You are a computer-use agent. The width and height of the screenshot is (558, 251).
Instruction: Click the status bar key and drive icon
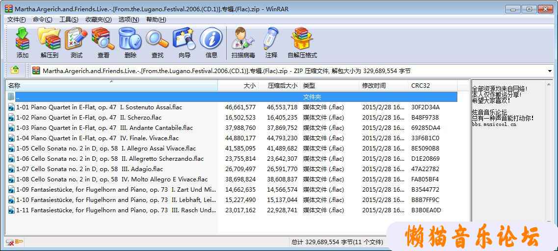point(15,242)
